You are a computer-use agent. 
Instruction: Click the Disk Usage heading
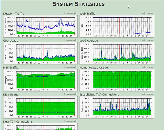coord(11,94)
